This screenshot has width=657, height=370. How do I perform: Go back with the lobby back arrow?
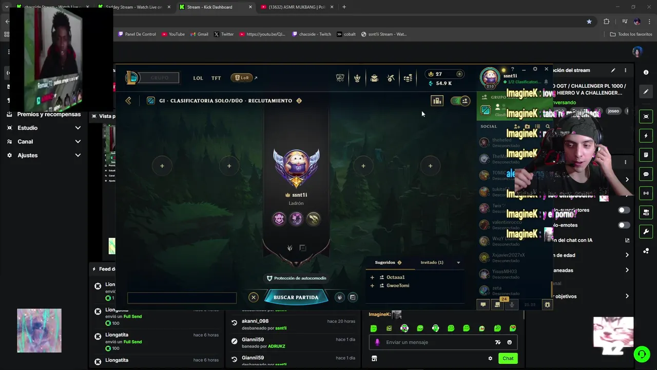tap(128, 101)
